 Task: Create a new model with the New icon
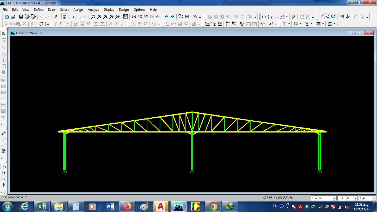[7, 17]
